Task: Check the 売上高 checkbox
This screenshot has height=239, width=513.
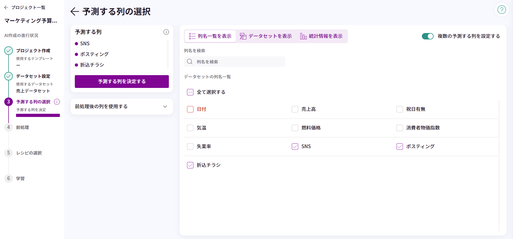Action: pyautogui.click(x=295, y=109)
